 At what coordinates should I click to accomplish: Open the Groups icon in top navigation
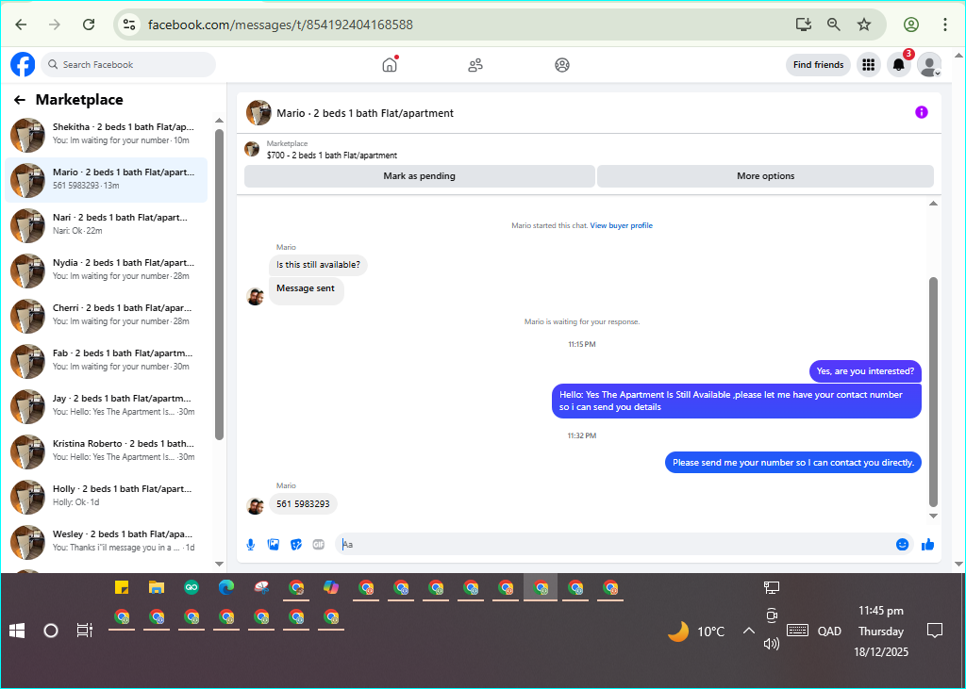562,65
